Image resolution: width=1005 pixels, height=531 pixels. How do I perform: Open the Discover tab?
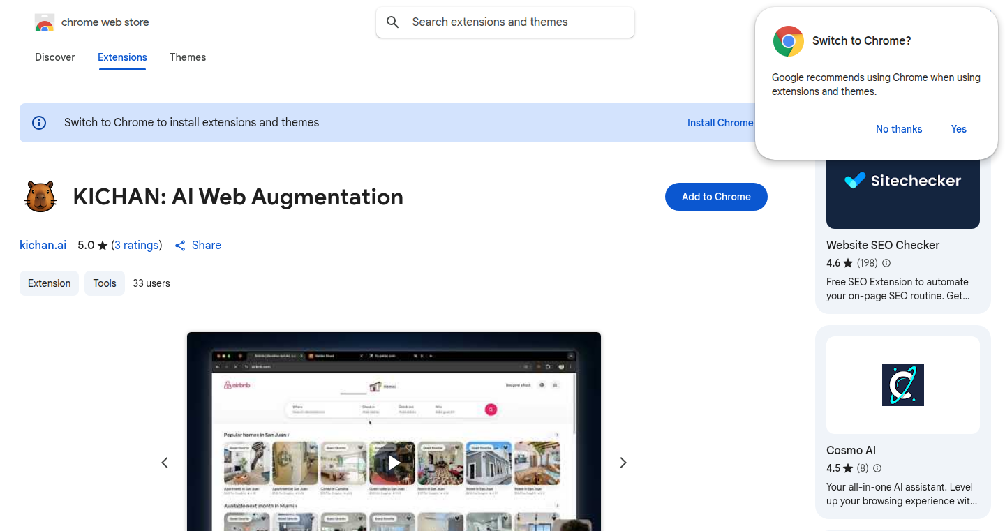(55, 57)
